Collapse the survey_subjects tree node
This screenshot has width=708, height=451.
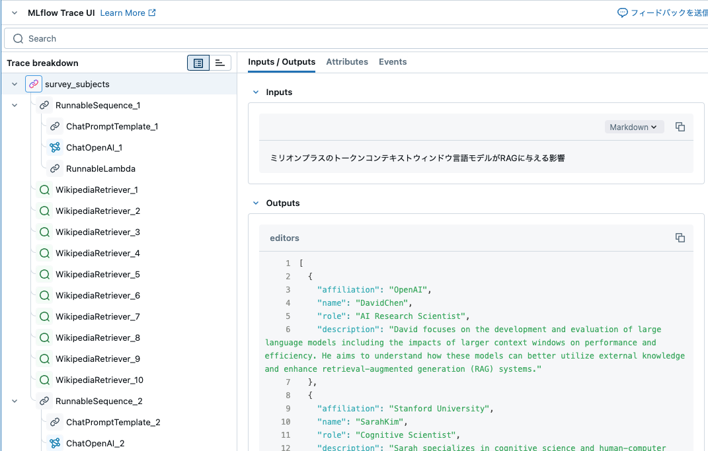point(15,84)
